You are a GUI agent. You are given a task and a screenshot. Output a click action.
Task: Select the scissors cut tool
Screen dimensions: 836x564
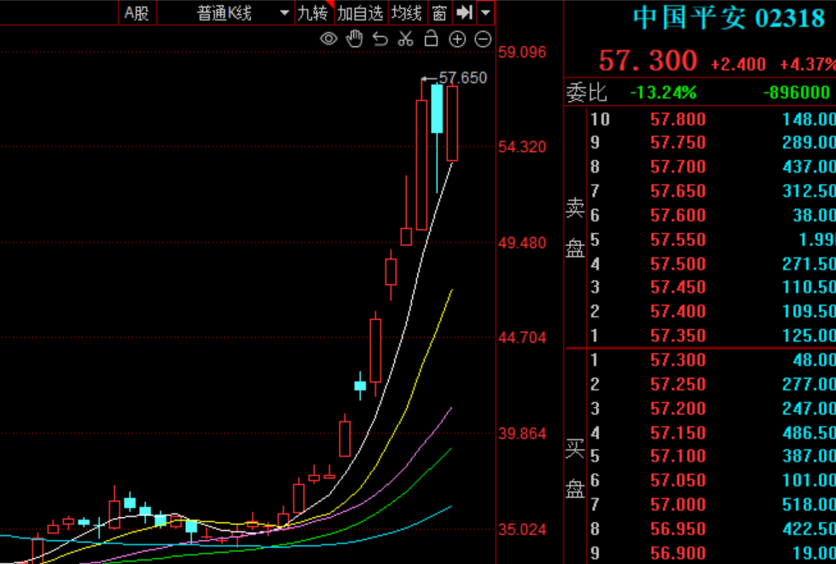405,38
